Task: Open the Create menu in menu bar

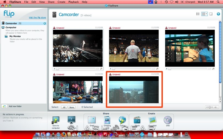Action: [x=61, y=2]
